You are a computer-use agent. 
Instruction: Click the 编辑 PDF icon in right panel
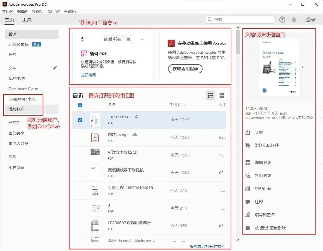[x=248, y=162]
